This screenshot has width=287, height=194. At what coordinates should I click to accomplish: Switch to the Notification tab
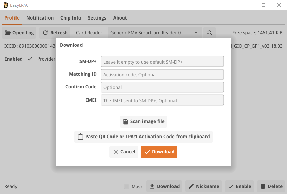(40, 18)
